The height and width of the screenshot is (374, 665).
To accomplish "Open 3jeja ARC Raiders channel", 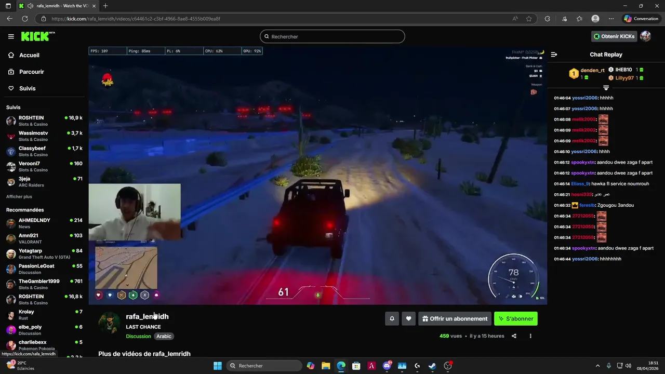I will pyautogui.click(x=44, y=181).
